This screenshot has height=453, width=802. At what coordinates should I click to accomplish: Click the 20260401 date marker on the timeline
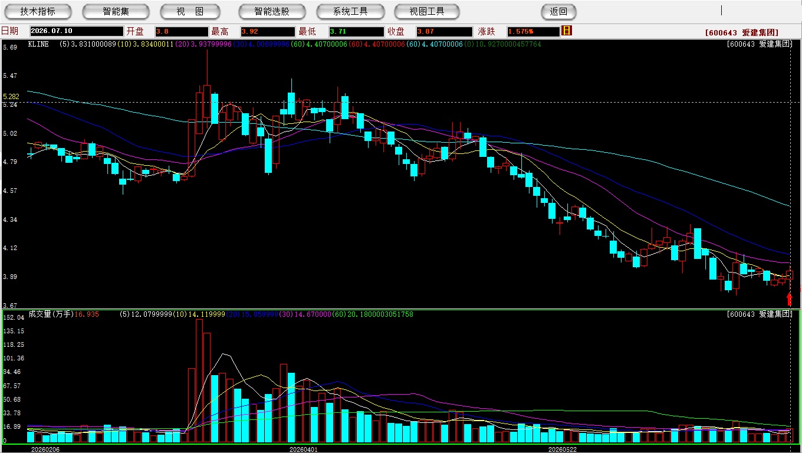[303, 449]
